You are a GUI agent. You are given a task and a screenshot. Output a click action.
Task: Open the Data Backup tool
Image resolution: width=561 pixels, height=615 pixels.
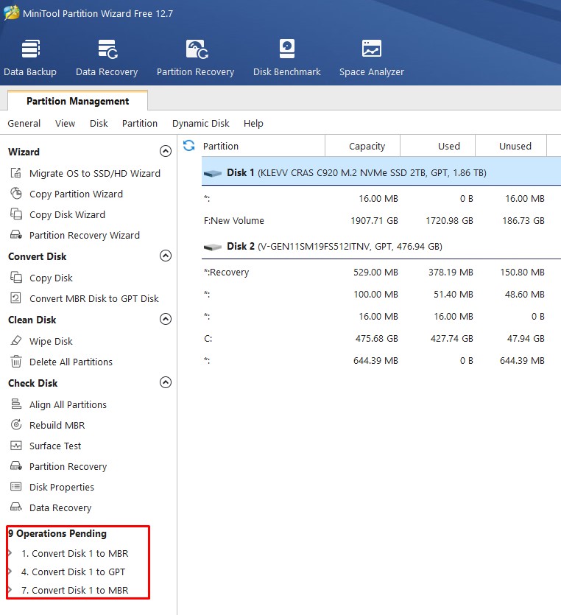click(x=30, y=57)
